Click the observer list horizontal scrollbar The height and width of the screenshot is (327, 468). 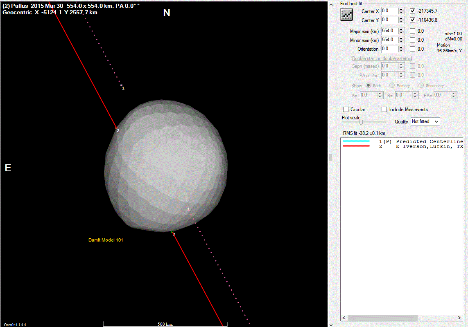click(382, 318)
